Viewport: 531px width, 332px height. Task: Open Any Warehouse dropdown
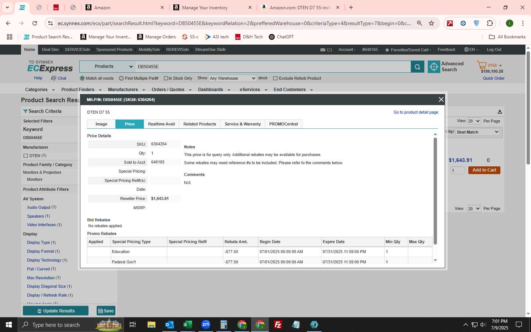point(232,78)
